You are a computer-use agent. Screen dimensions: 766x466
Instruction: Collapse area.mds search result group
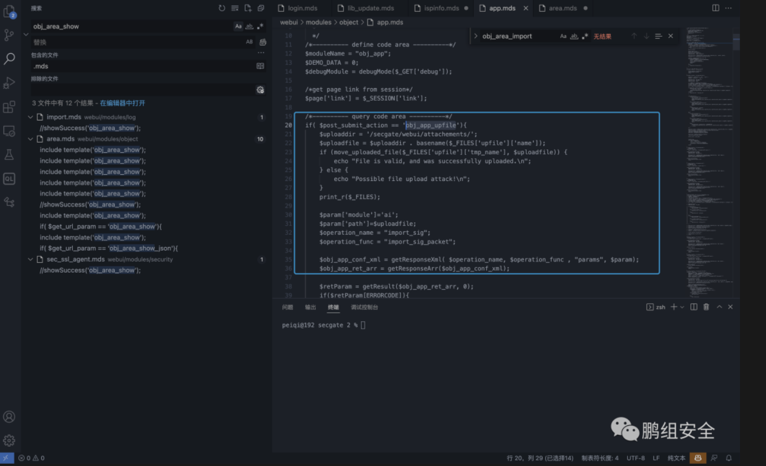point(31,139)
